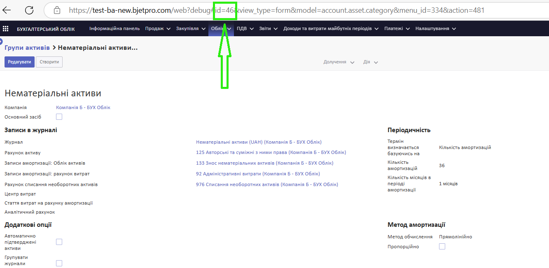Click the browser back arrow

point(7,10)
